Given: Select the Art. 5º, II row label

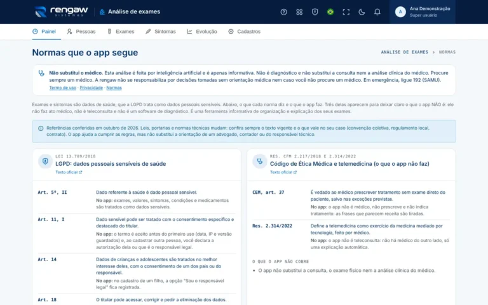Looking at the screenshot, I should (52, 193).
